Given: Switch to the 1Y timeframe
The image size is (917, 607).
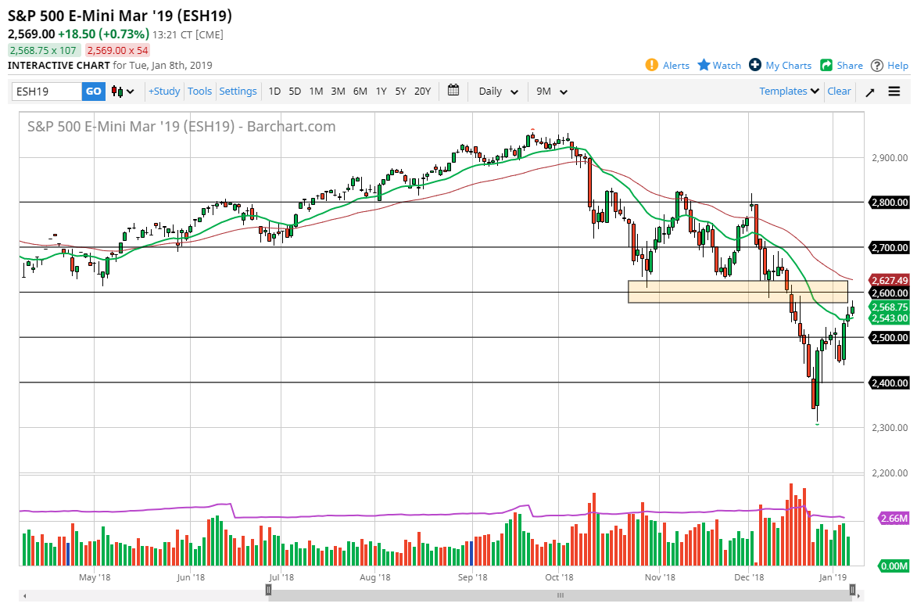Looking at the screenshot, I should pyautogui.click(x=381, y=92).
